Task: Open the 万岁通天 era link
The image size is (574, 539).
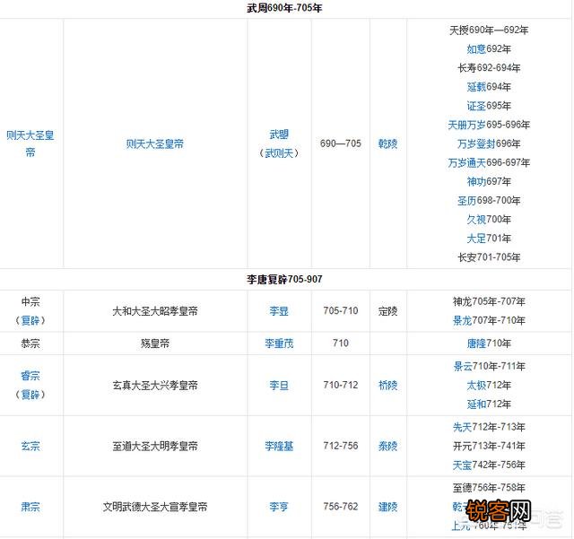Action: 467,162
